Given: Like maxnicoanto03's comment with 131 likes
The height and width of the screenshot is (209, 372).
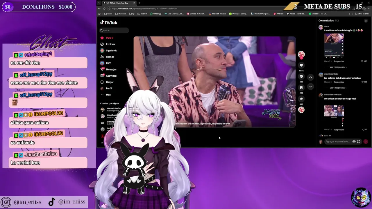Looking at the screenshot, I should pos(362,82).
